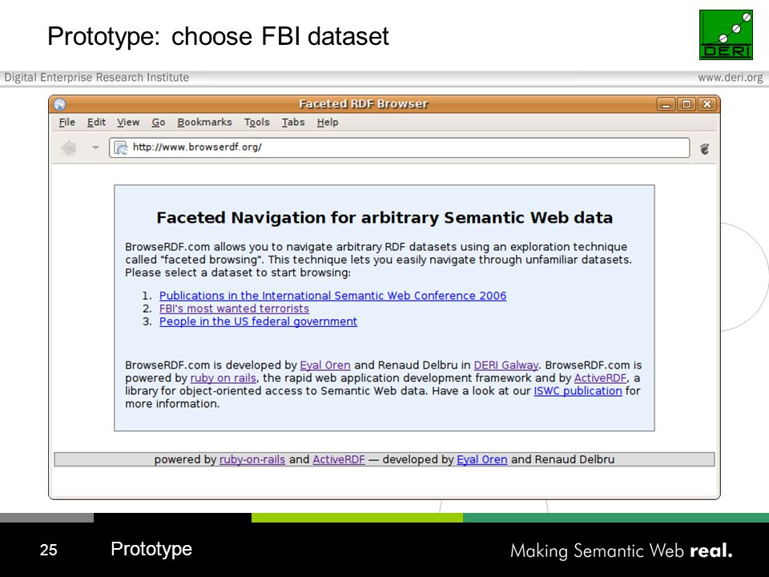The width and height of the screenshot is (769, 577).
Task: Open the File menu
Action: [66, 122]
